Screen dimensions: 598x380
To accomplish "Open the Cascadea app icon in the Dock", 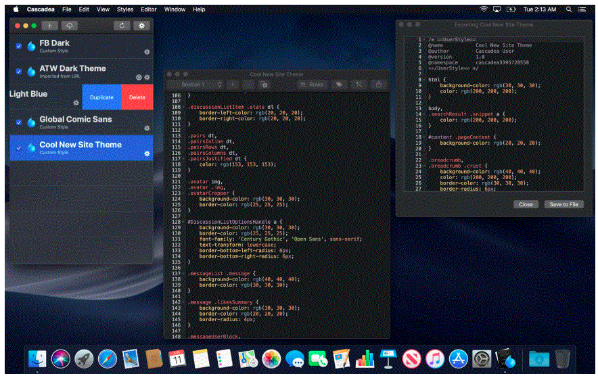I will (506, 359).
